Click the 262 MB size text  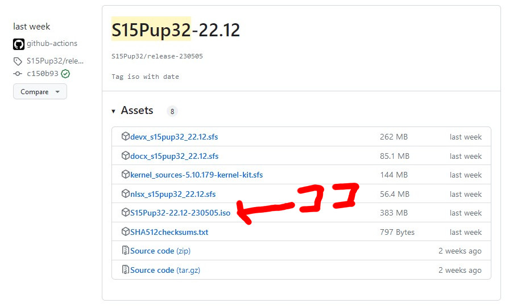(x=394, y=137)
